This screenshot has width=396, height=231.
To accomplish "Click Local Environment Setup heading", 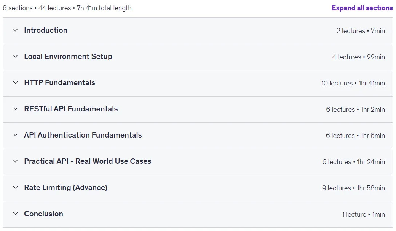I will (68, 57).
